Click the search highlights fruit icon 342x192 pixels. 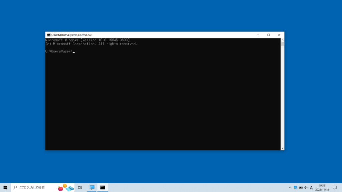click(x=66, y=187)
